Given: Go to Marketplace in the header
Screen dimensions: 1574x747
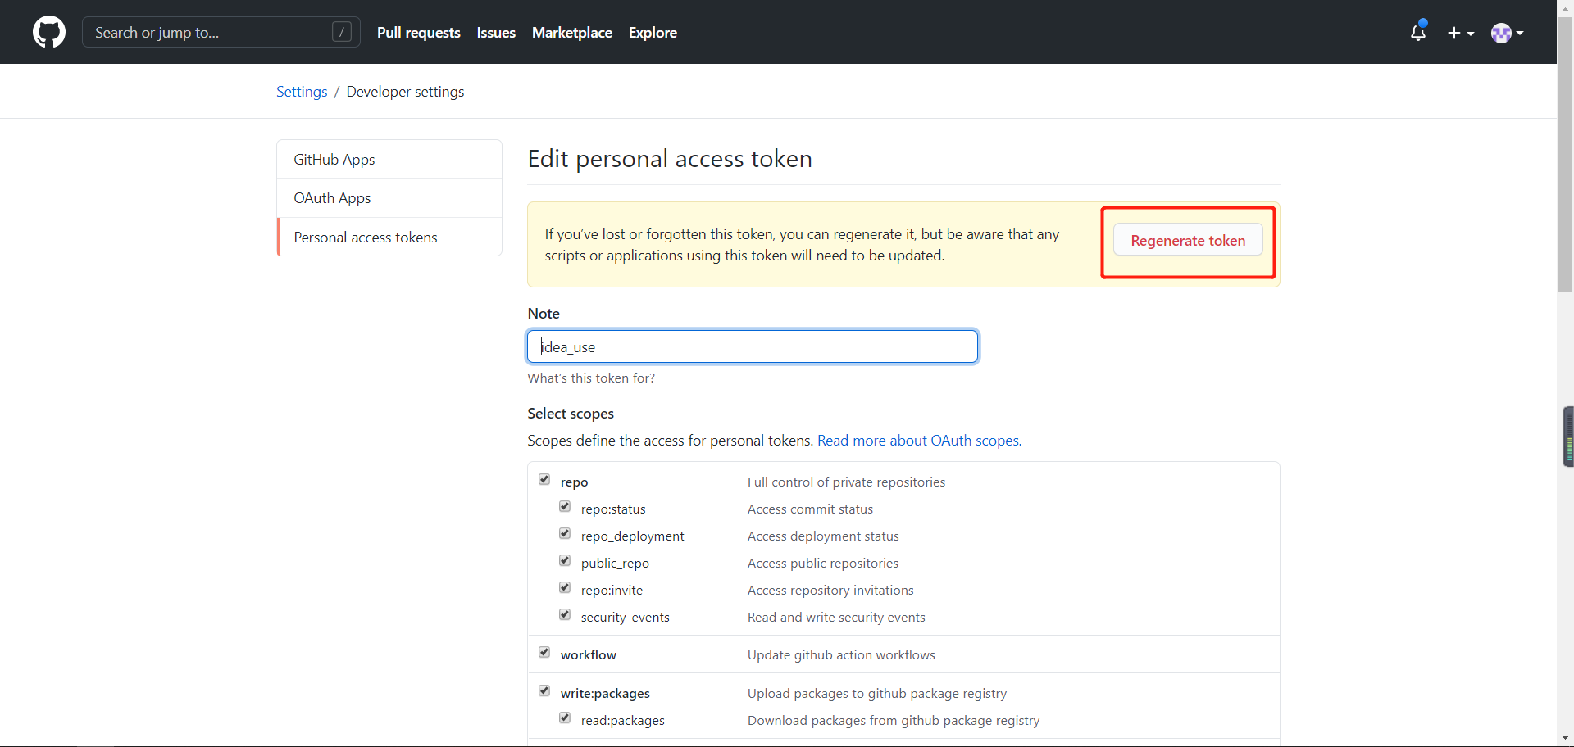Looking at the screenshot, I should 571,33.
